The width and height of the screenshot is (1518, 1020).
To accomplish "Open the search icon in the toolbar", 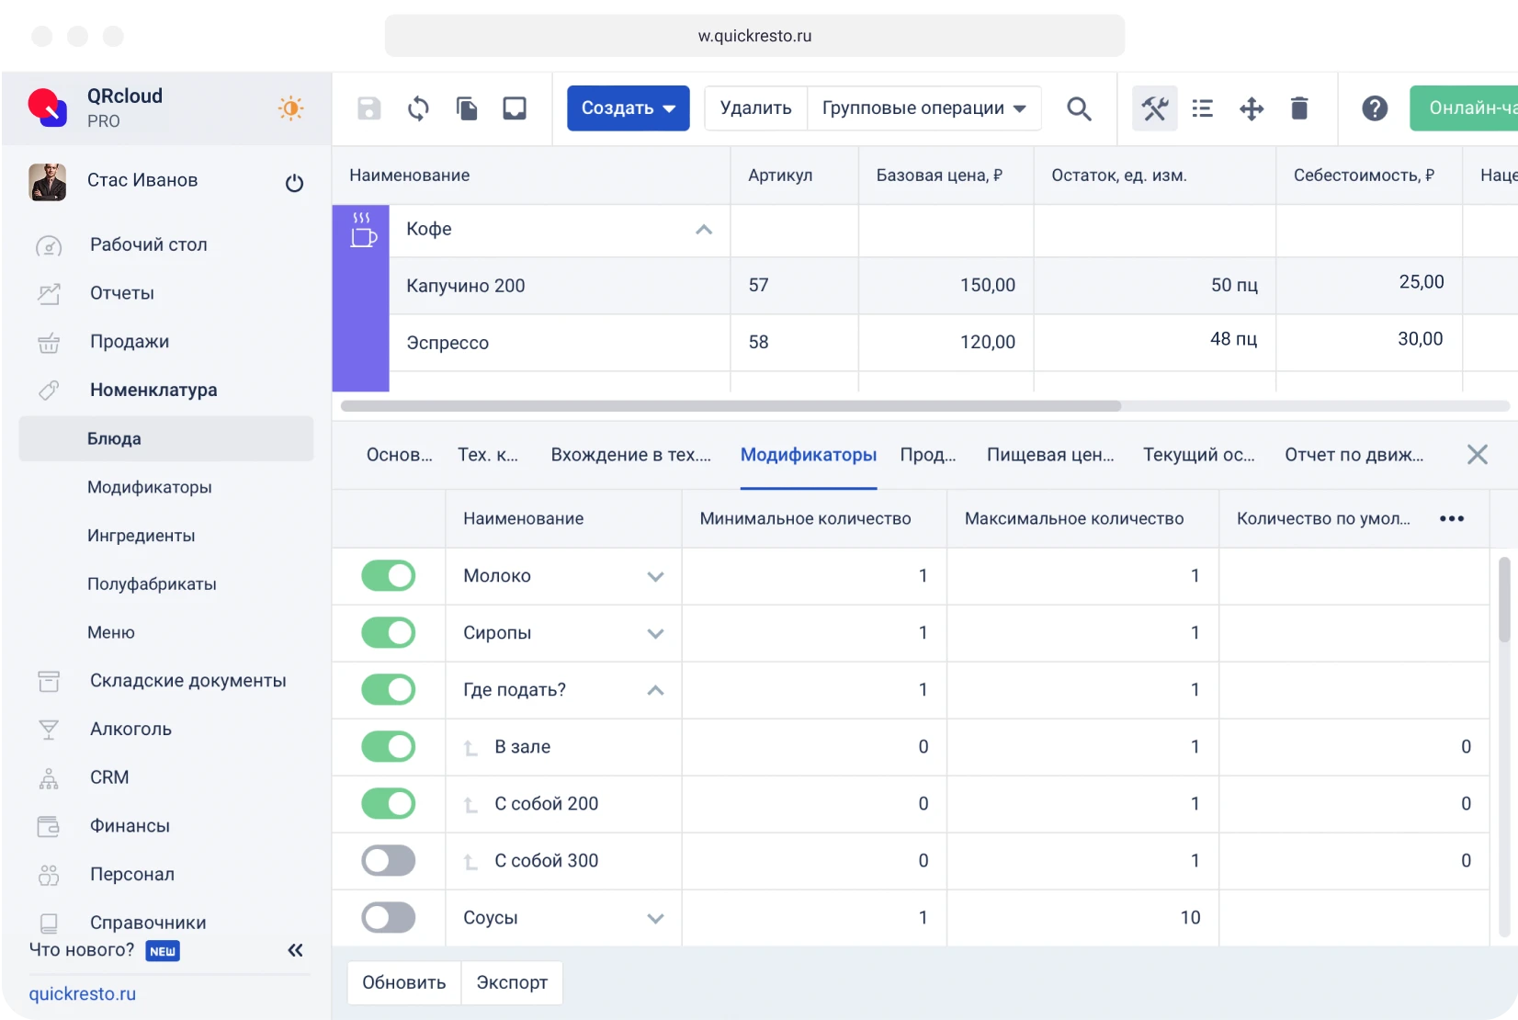I will (x=1080, y=108).
